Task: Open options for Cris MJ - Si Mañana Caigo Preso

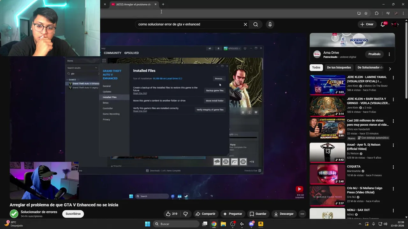Action: tap(393, 189)
